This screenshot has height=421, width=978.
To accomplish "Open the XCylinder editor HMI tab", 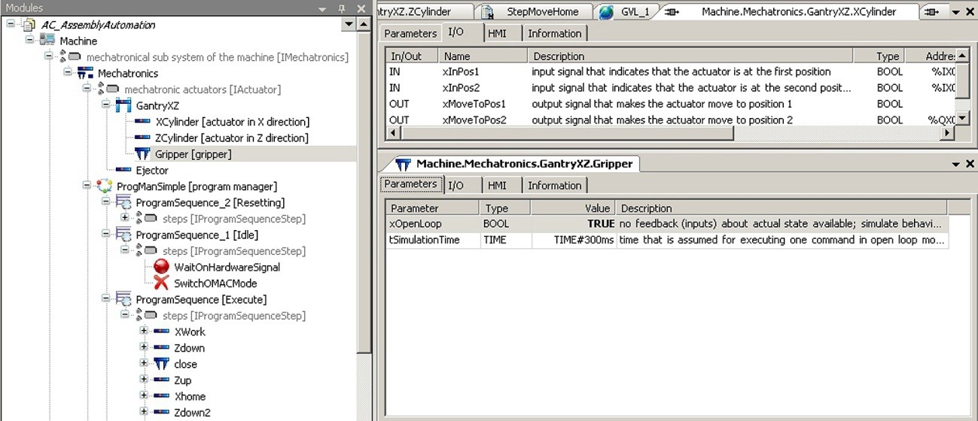I will 497,33.
